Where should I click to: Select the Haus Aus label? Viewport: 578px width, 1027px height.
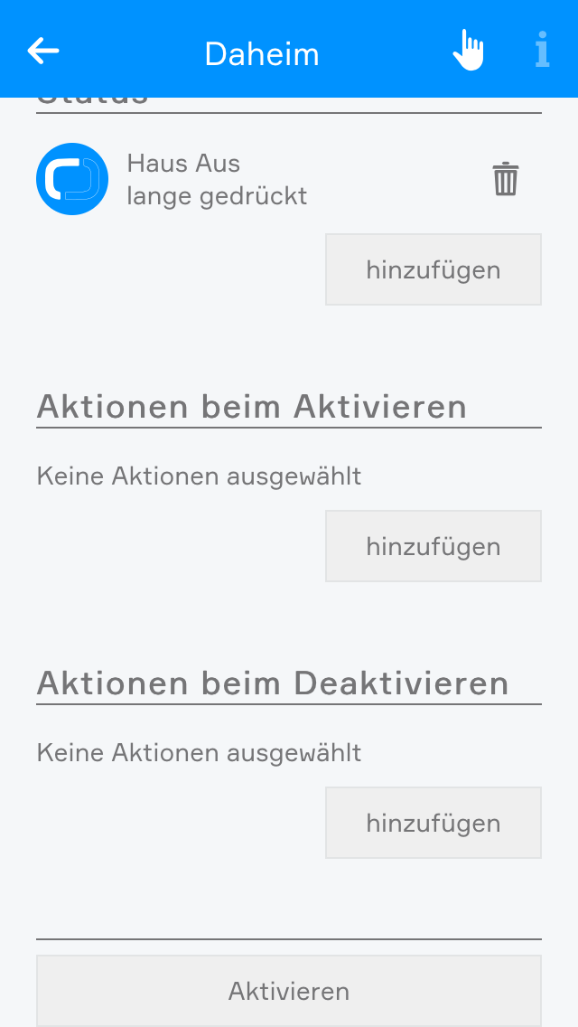[x=183, y=164]
